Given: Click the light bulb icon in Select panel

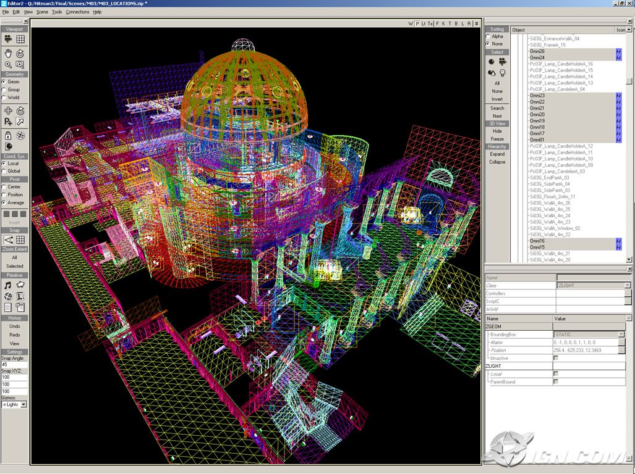Looking at the screenshot, I should (503, 73).
